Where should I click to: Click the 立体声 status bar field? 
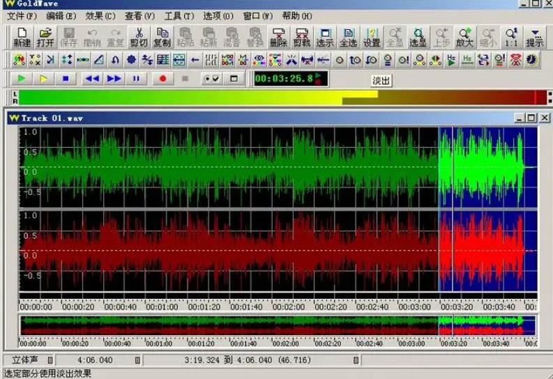coord(25,360)
